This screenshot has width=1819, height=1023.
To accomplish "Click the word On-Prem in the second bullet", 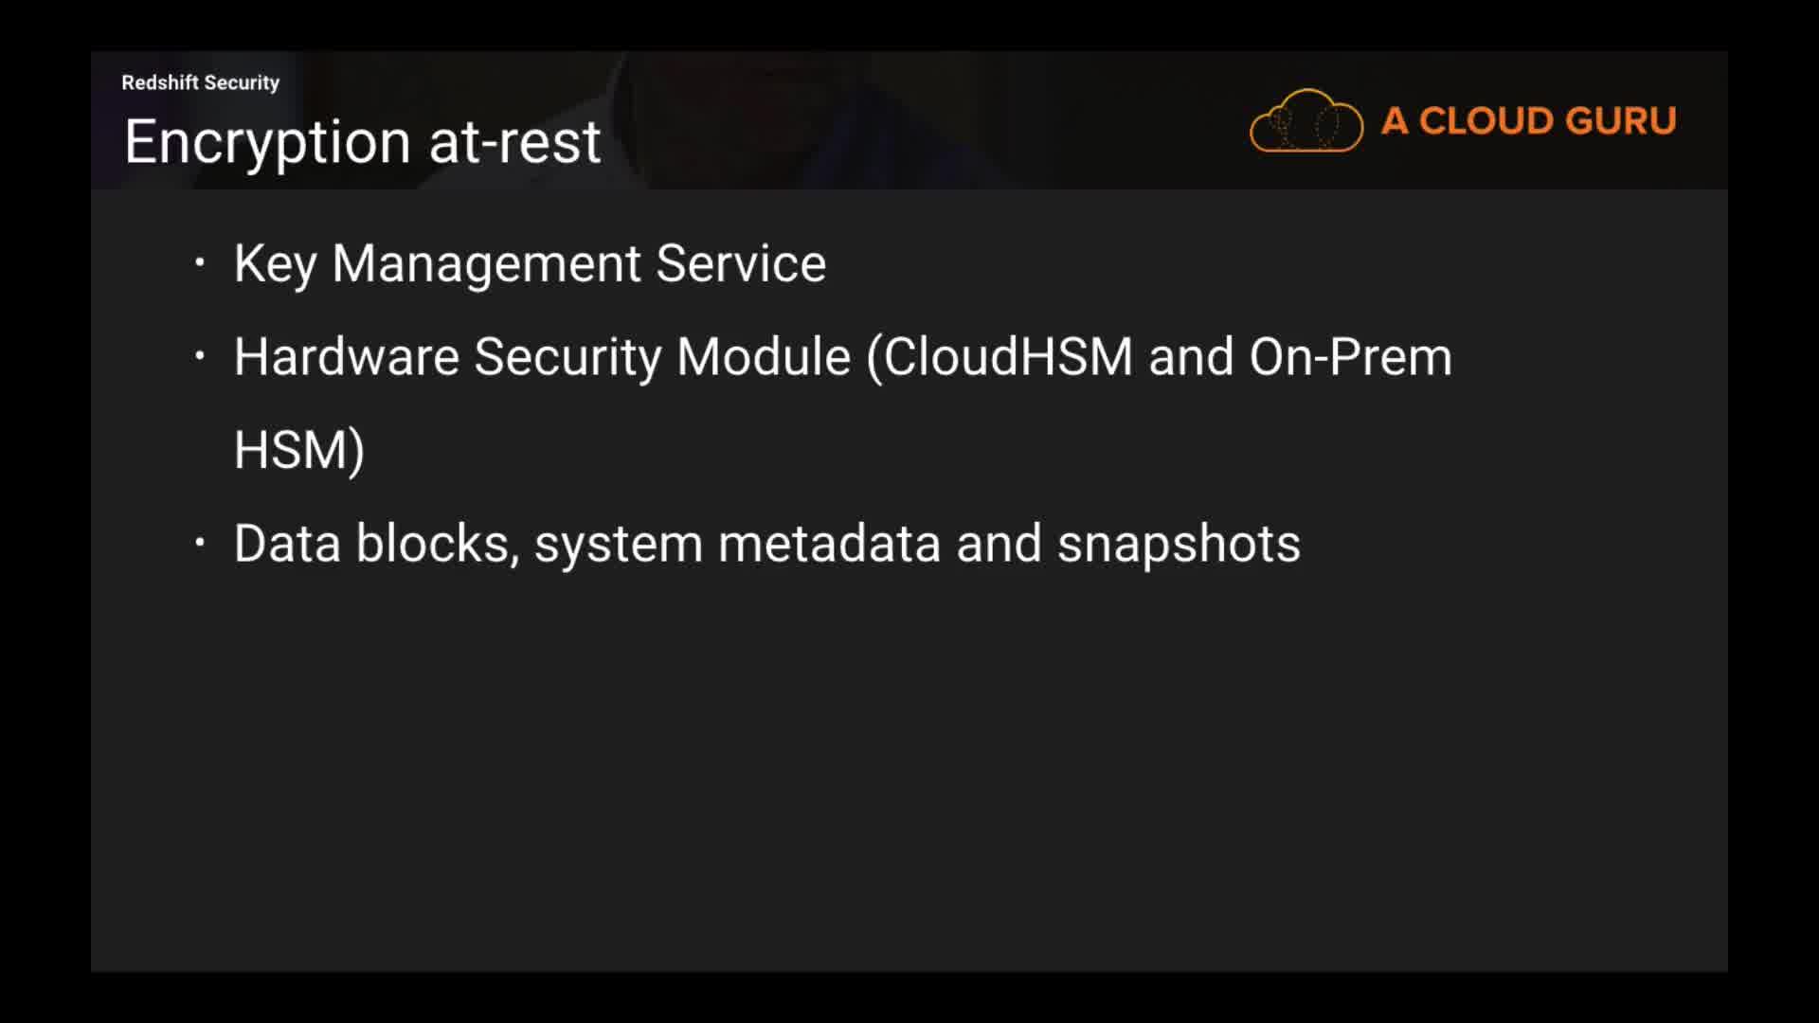I will pyautogui.click(x=1350, y=357).
